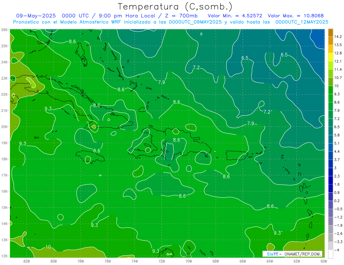Click the brown-orange swatch above 14.2
The image size is (344, 265).
[331, 33]
